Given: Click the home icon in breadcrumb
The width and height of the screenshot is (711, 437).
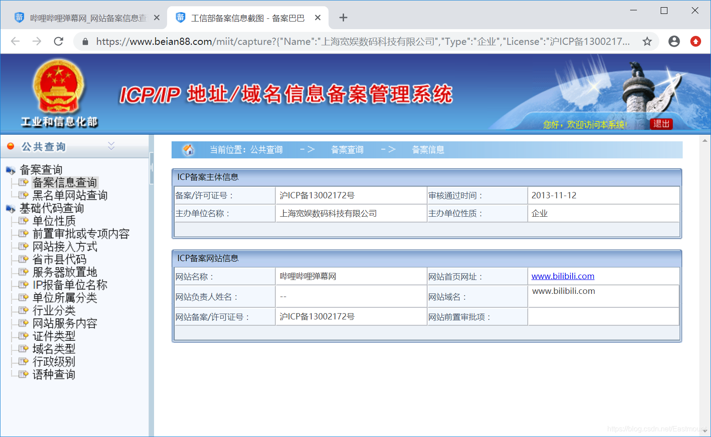Looking at the screenshot, I should coord(189,149).
